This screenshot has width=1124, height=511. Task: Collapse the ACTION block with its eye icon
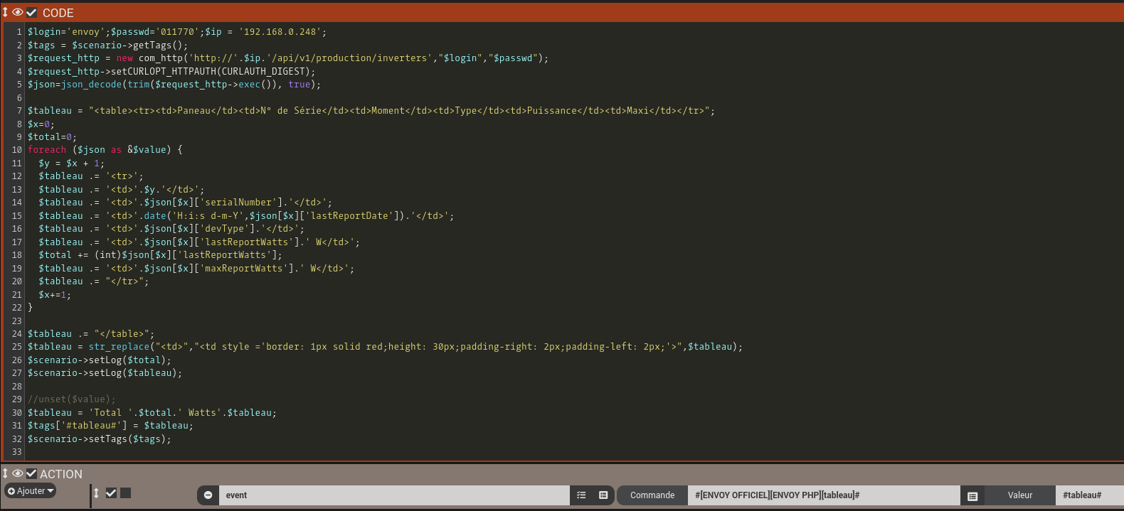point(18,473)
